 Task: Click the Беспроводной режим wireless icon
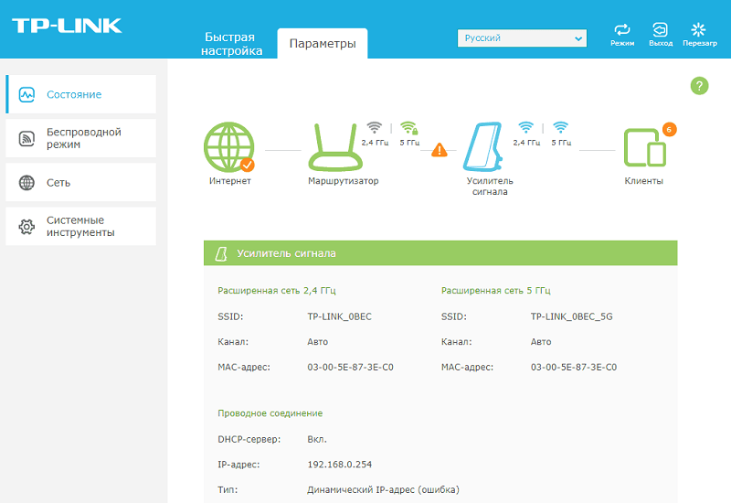pos(26,139)
